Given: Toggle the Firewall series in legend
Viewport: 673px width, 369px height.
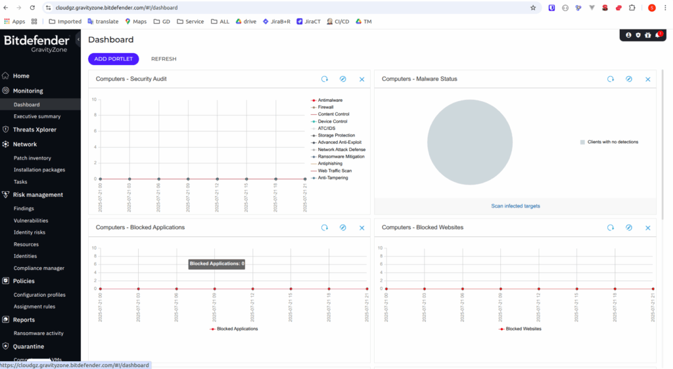Looking at the screenshot, I should (x=322, y=107).
